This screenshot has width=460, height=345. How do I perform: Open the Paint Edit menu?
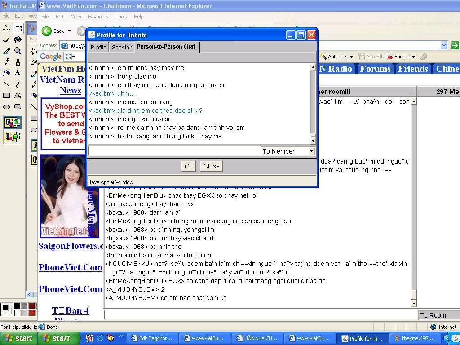click(x=19, y=16)
